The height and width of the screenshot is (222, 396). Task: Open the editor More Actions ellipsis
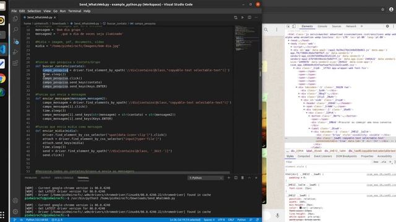click(256, 17)
